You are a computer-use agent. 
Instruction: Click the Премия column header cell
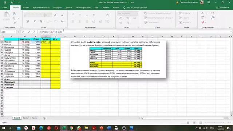click(x=46, y=39)
